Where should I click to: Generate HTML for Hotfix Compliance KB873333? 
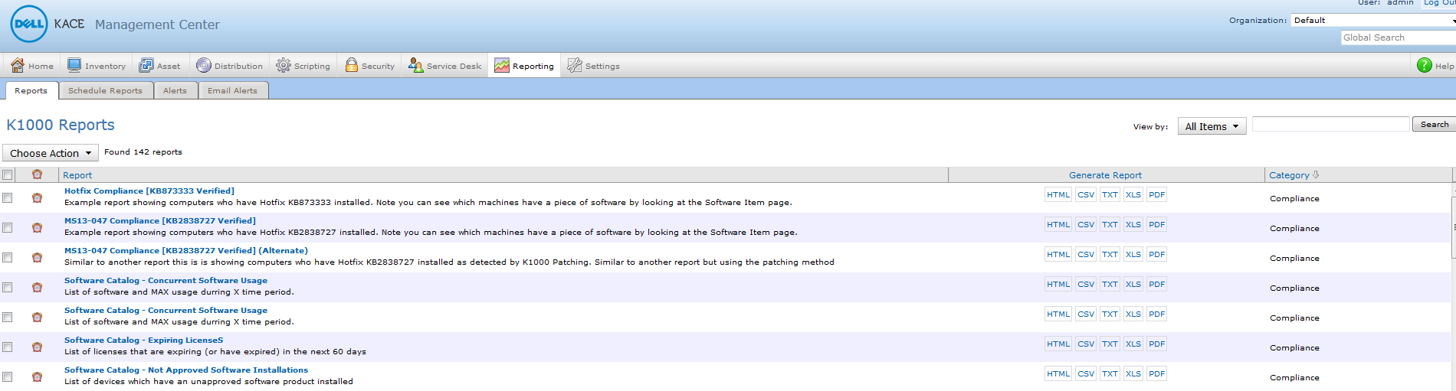1058,194
